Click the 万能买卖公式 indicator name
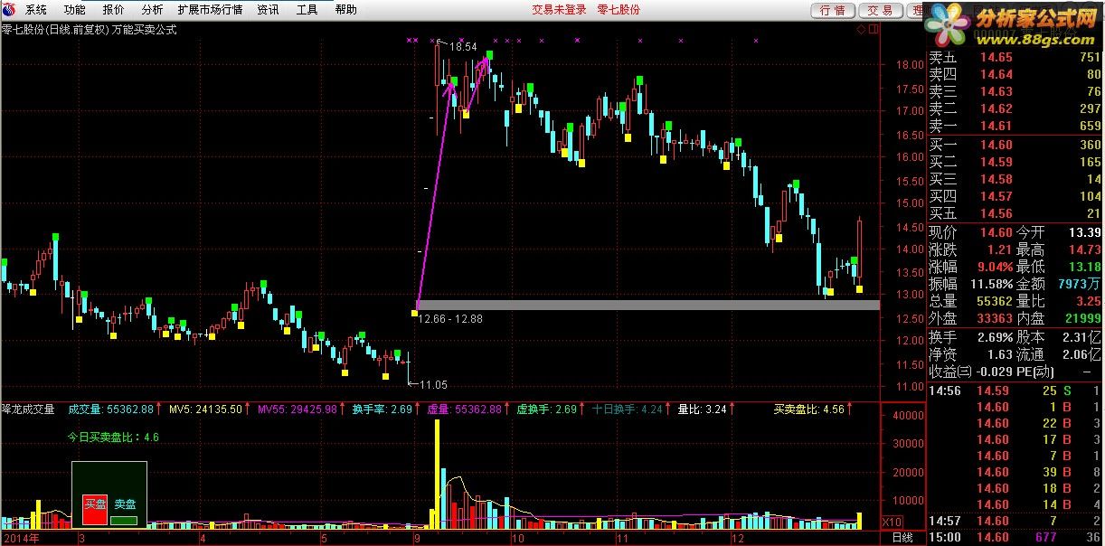Image resolution: width=1105 pixels, height=546 pixels. tap(144, 30)
